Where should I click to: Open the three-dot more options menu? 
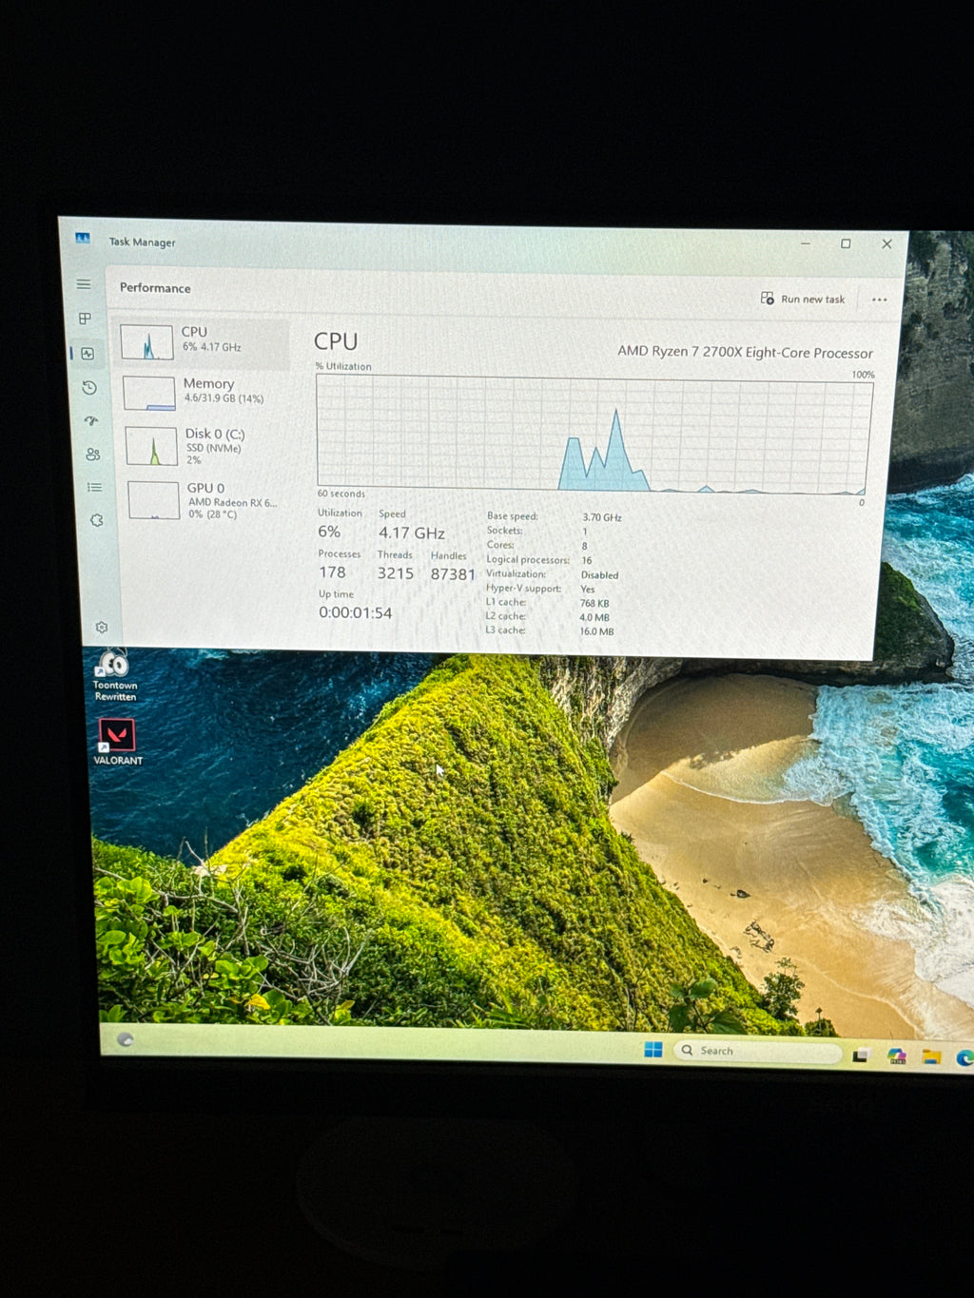point(879,300)
